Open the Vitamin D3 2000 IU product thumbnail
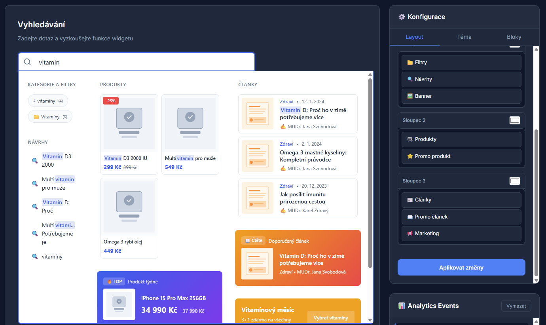Image resolution: width=546 pixels, height=325 pixels. [x=129, y=123]
